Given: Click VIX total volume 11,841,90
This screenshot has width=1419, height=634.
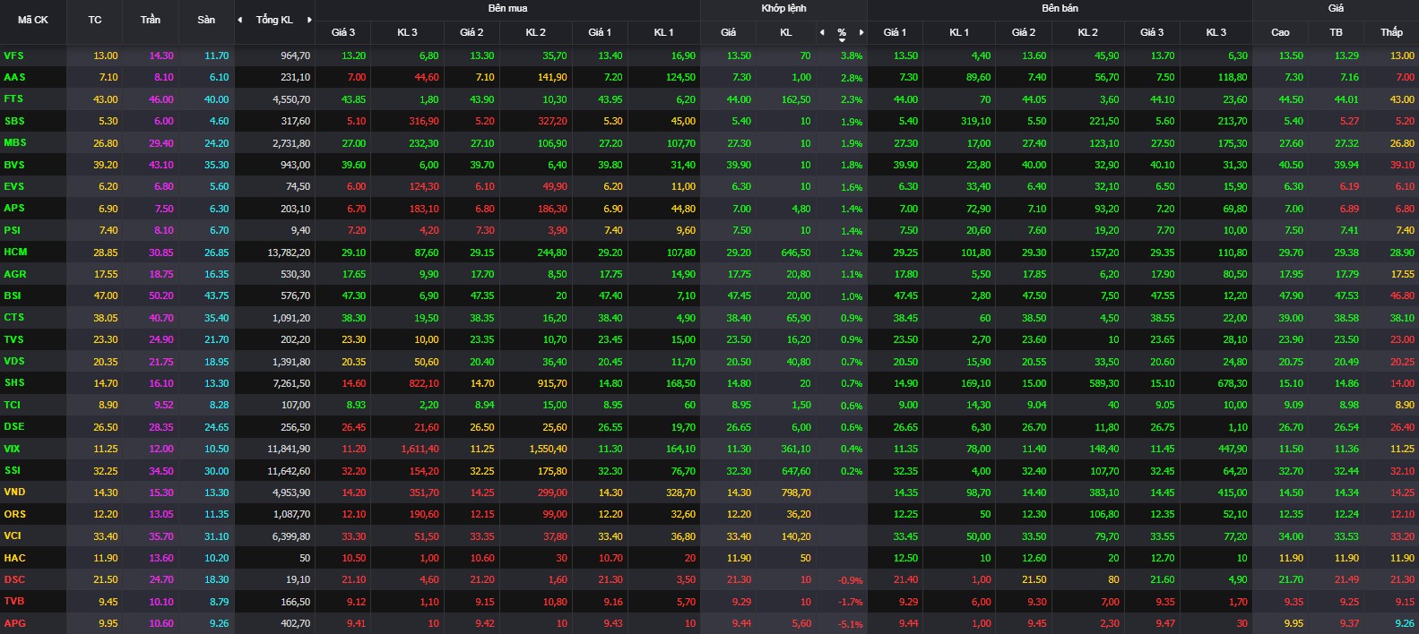Looking at the screenshot, I should [289, 449].
